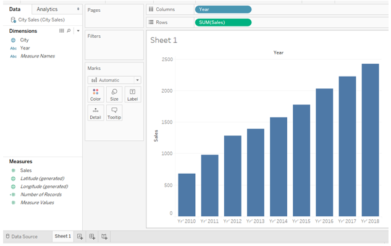391x246 pixels.
Task: Add a new dashboard with the tab icon
Action: pyautogui.click(x=92, y=237)
